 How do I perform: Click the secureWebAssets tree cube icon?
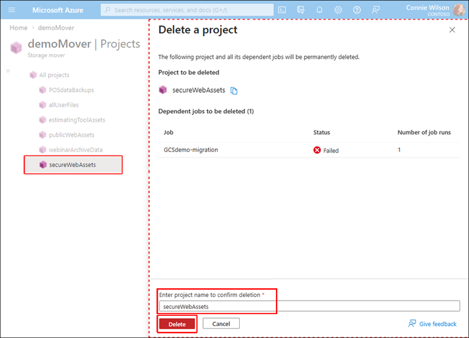(43, 165)
